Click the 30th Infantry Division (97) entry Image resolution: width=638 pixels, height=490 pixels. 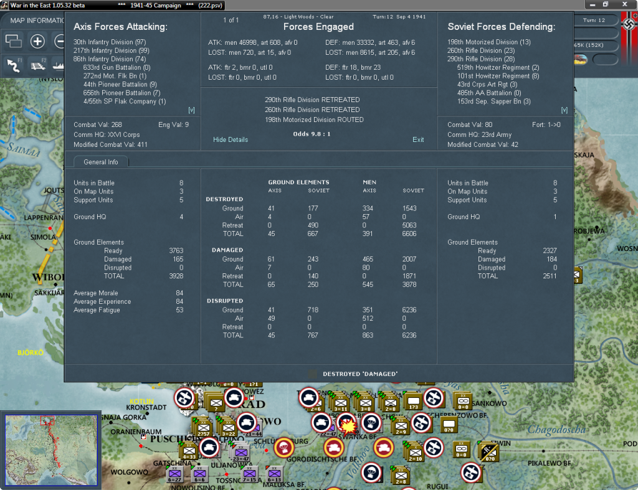[110, 42]
